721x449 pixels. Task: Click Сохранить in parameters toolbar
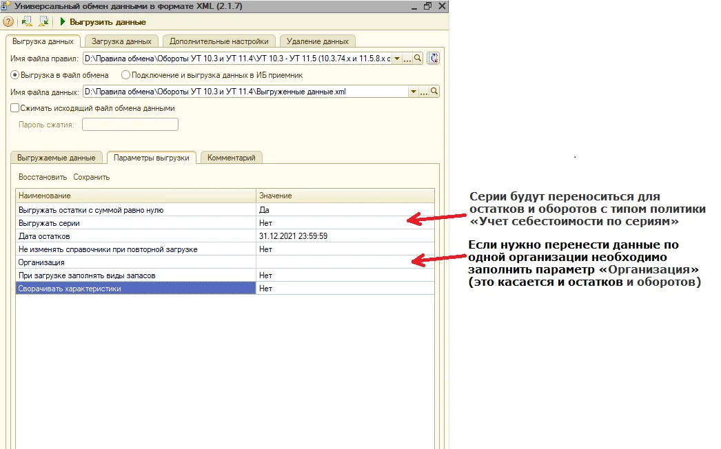click(x=92, y=177)
